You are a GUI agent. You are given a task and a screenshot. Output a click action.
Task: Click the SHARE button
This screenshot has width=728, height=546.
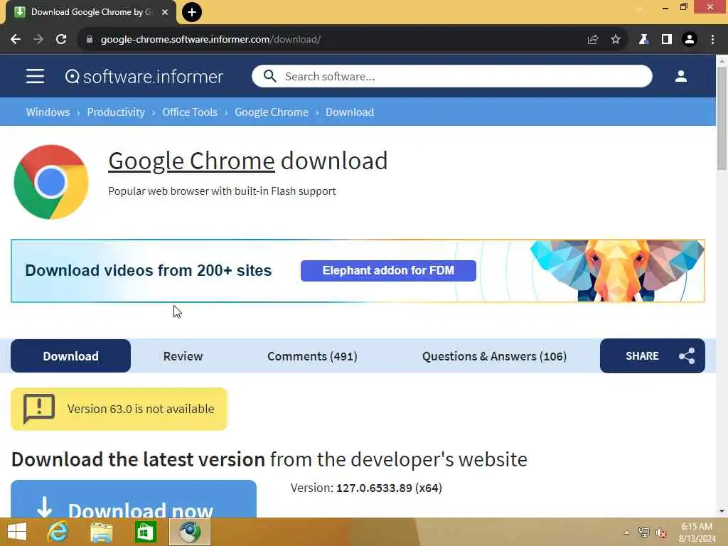coord(653,356)
